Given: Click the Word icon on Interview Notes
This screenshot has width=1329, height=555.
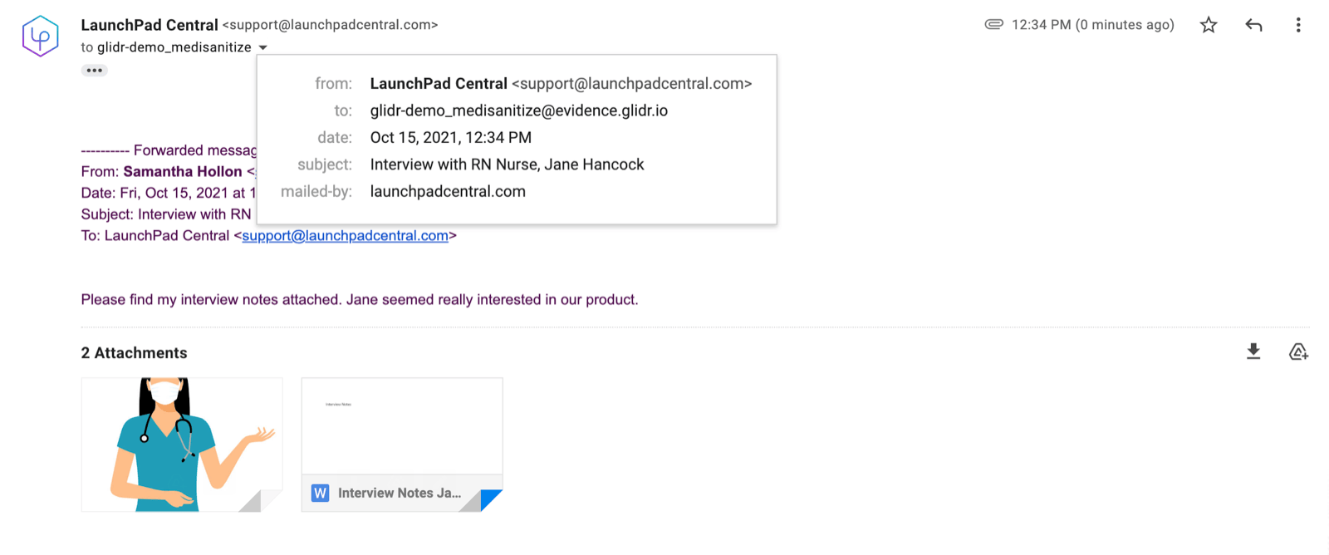Looking at the screenshot, I should pyautogui.click(x=320, y=493).
